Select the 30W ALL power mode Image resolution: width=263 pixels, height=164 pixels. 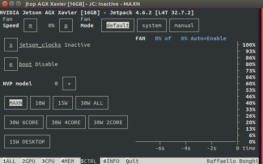coord(92,103)
